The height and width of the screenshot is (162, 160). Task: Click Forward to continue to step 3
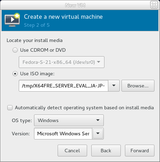[x=140, y=151]
